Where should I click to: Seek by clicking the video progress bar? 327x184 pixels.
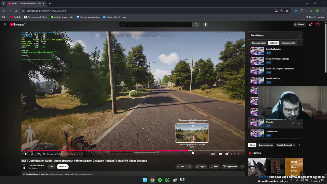coord(133,151)
